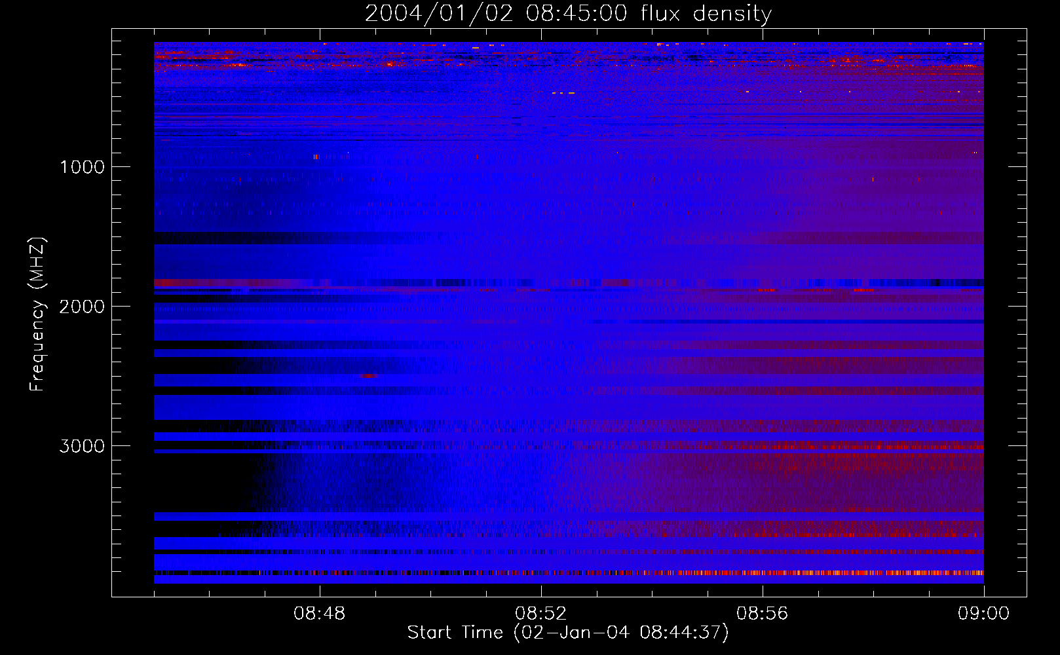This screenshot has width=1060, height=655.
Task: Click the 09:00 time tick label
Action: click(x=983, y=614)
